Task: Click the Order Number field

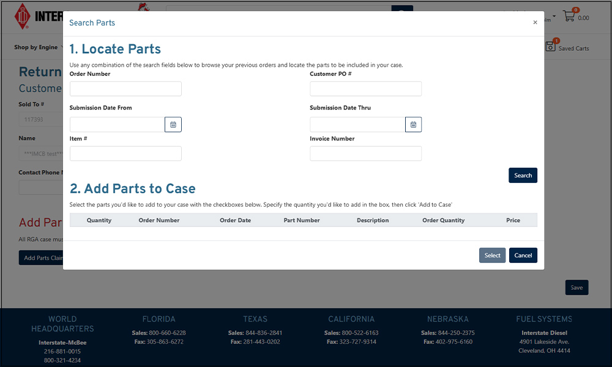Action: click(125, 89)
